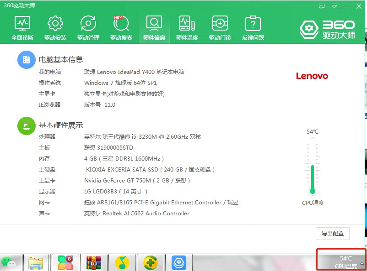The image size is (367, 271).
Task: Click the feedback chat icon in title bar
Action: pos(322,6)
